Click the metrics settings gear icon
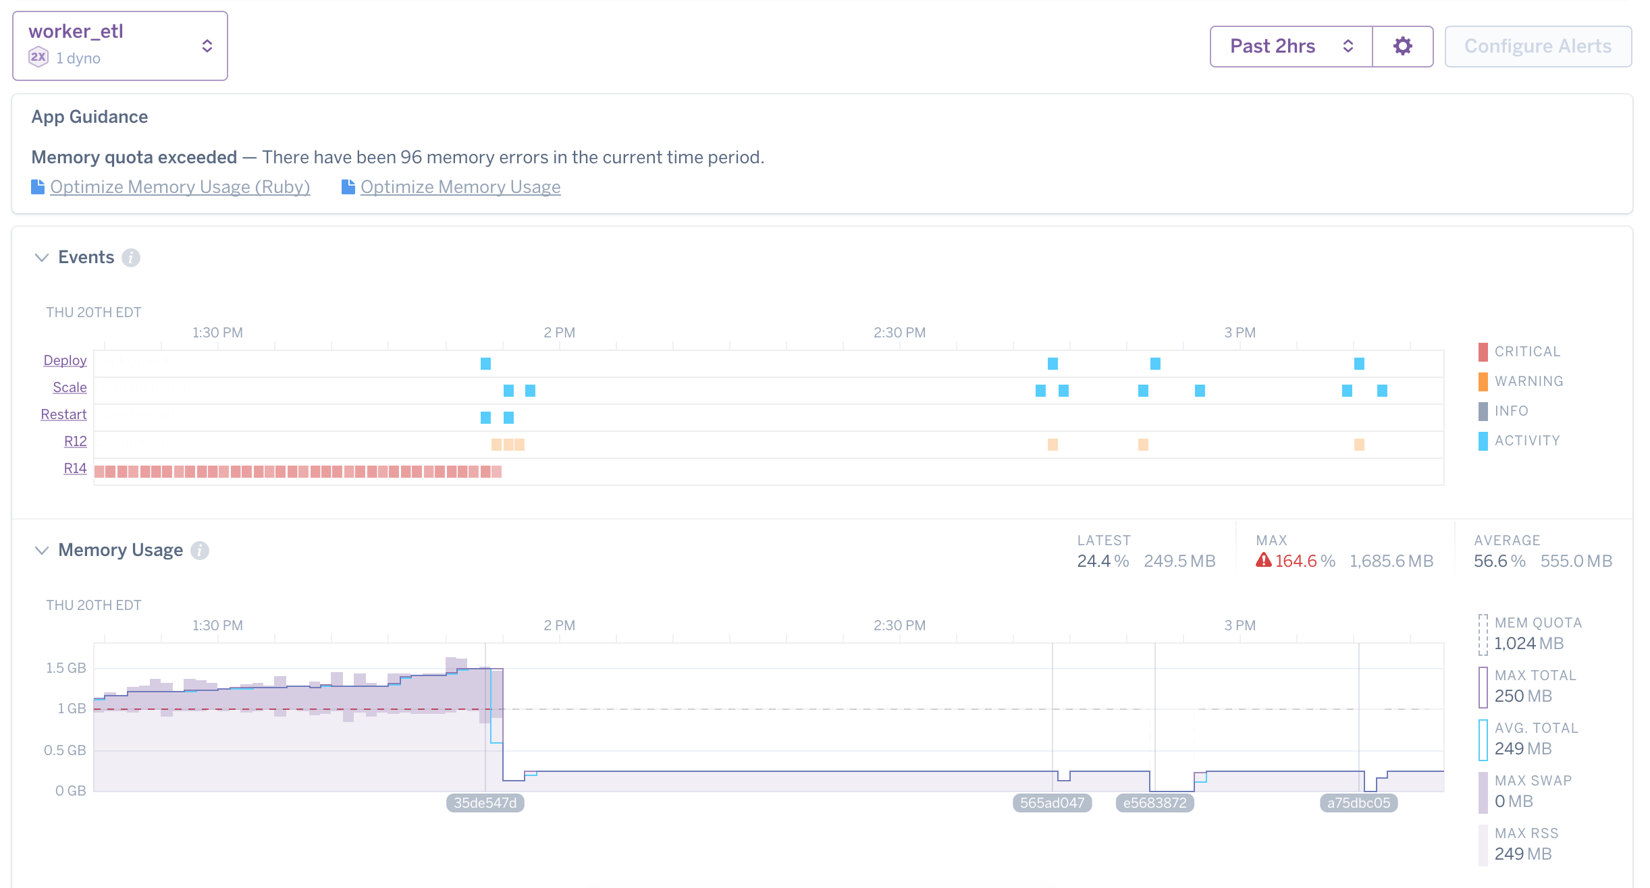The width and height of the screenshot is (1650, 888). [1402, 46]
